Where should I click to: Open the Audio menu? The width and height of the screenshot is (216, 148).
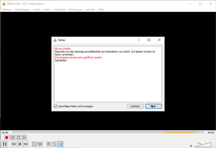(36, 9)
